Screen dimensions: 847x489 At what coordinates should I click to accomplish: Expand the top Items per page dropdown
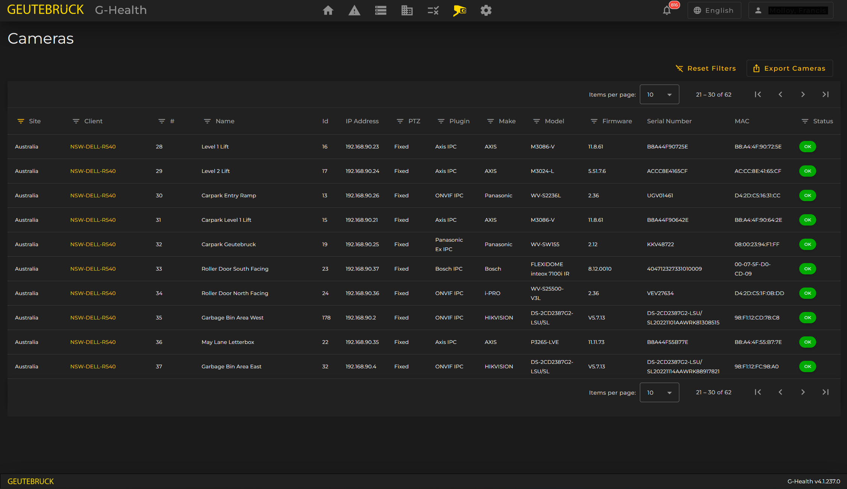(x=659, y=94)
